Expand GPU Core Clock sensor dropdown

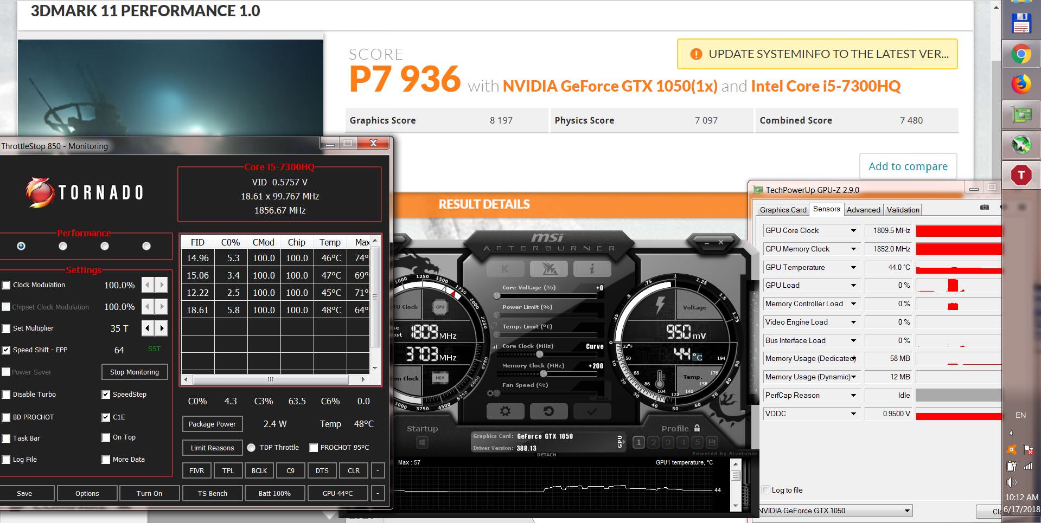(853, 231)
